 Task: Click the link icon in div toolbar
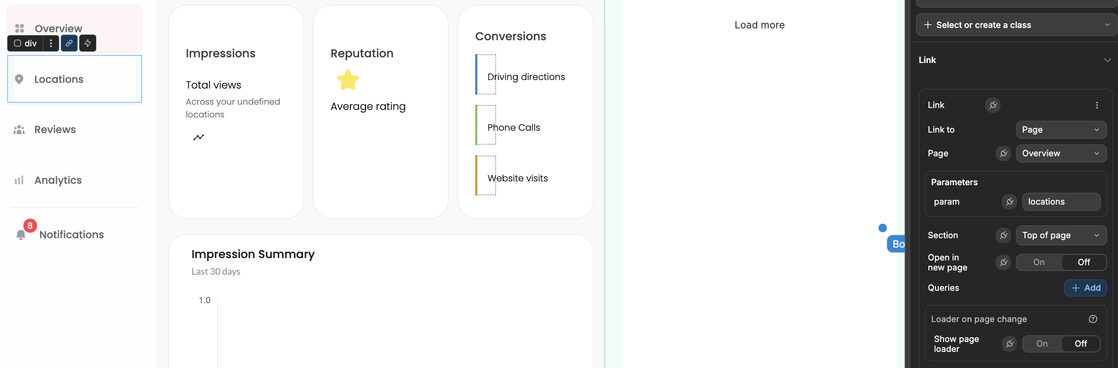(69, 43)
